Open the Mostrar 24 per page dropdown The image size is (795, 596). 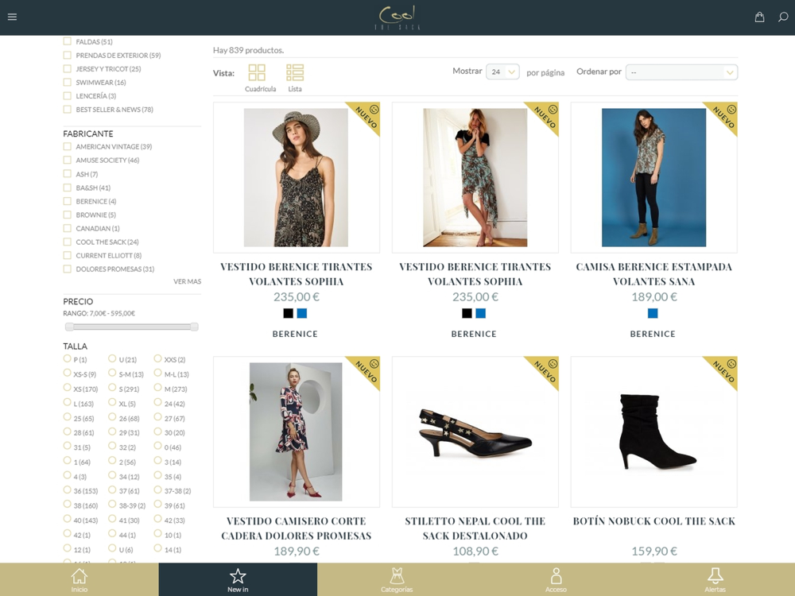click(502, 72)
